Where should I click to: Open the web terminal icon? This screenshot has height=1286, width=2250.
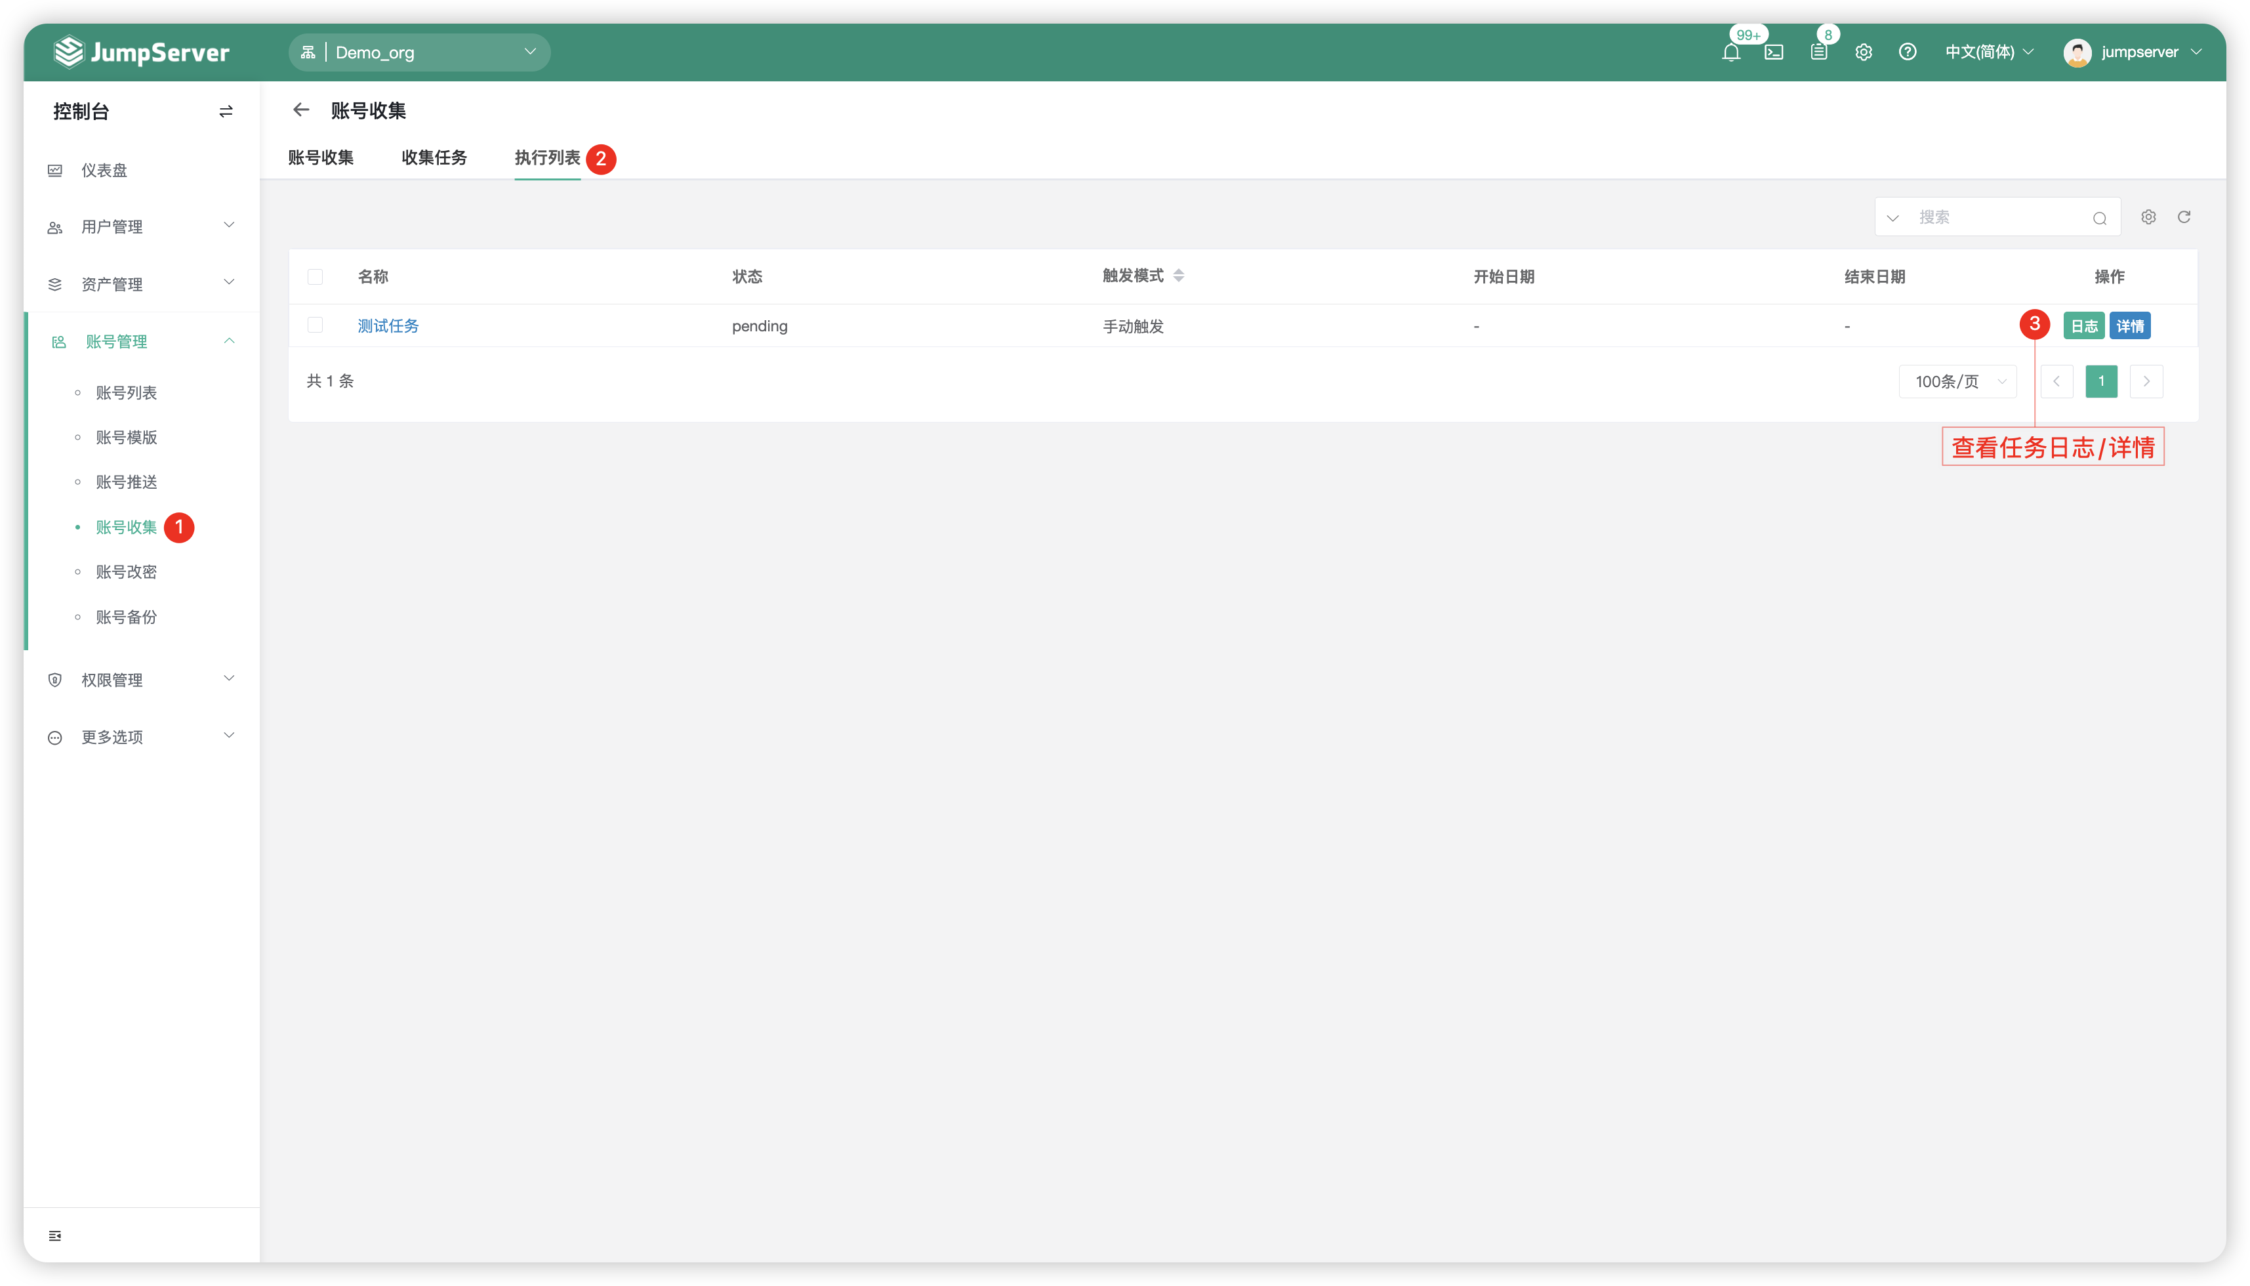pyautogui.click(x=1774, y=53)
